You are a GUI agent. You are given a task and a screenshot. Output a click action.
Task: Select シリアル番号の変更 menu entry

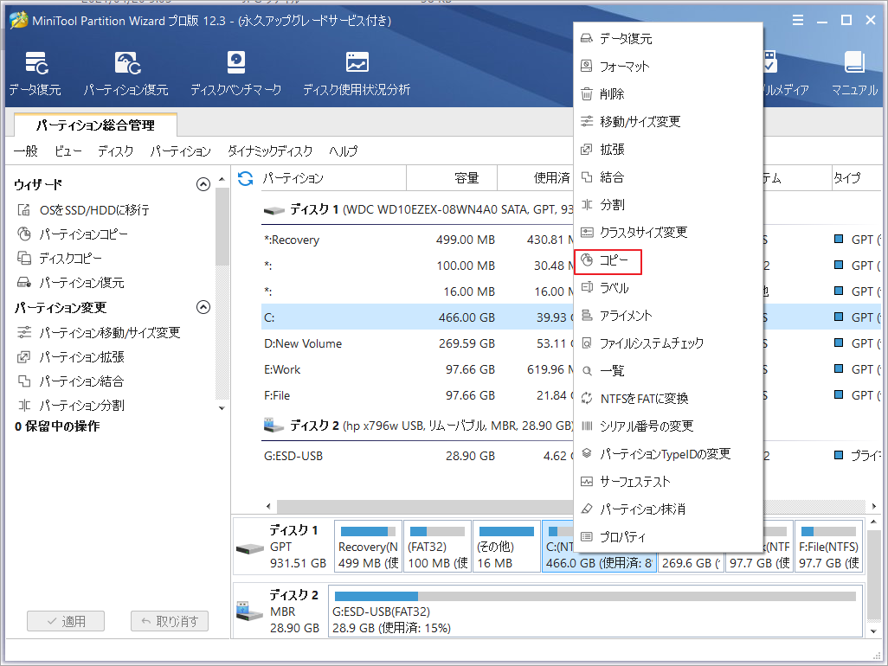[668, 426]
